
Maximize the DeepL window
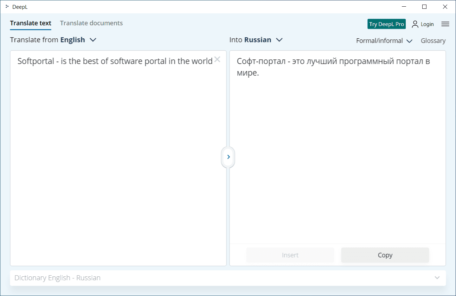pyautogui.click(x=424, y=7)
